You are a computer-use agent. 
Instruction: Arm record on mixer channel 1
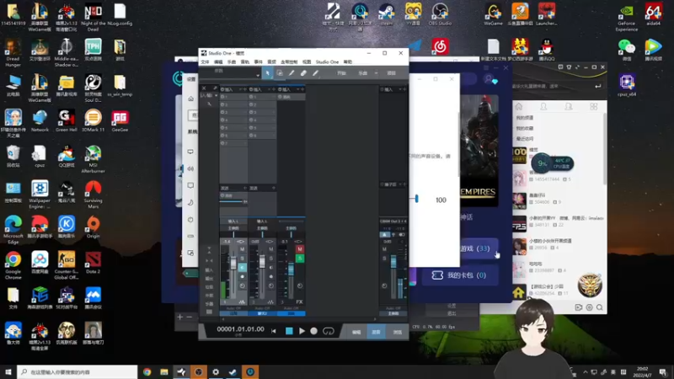click(242, 276)
